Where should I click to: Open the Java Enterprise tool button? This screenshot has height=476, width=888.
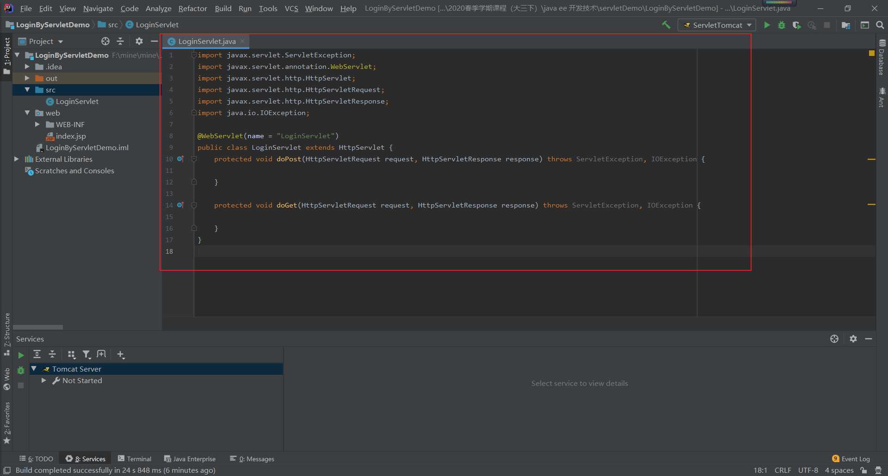click(190, 459)
